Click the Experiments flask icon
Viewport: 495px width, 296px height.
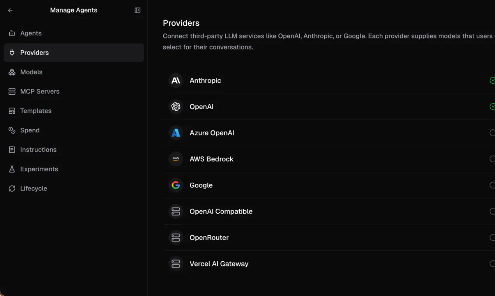[12, 169]
